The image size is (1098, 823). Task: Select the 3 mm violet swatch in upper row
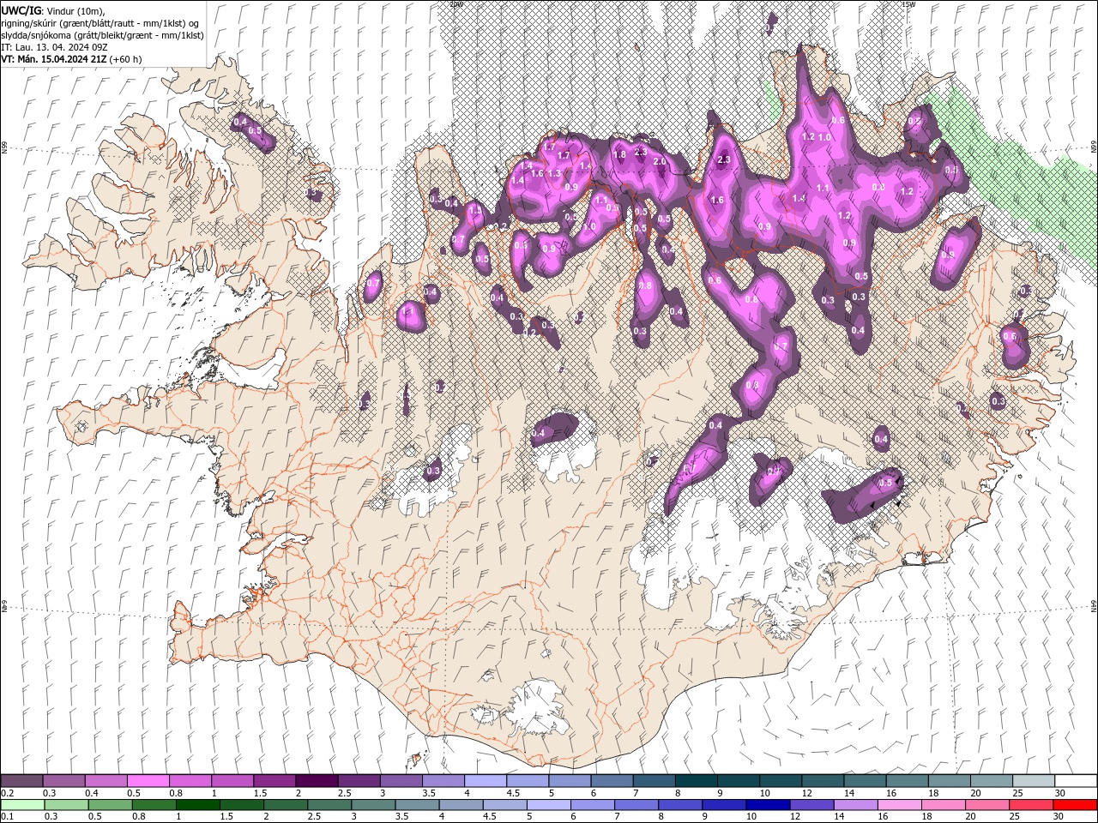click(401, 781)
